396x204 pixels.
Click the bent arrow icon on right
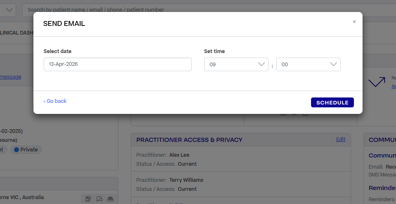[376, 82]
